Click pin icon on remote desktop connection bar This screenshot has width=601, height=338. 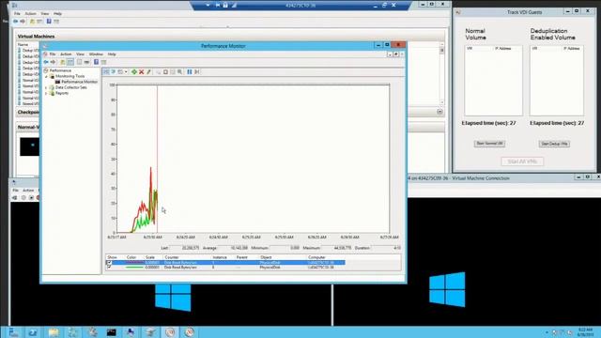[218, 5]
